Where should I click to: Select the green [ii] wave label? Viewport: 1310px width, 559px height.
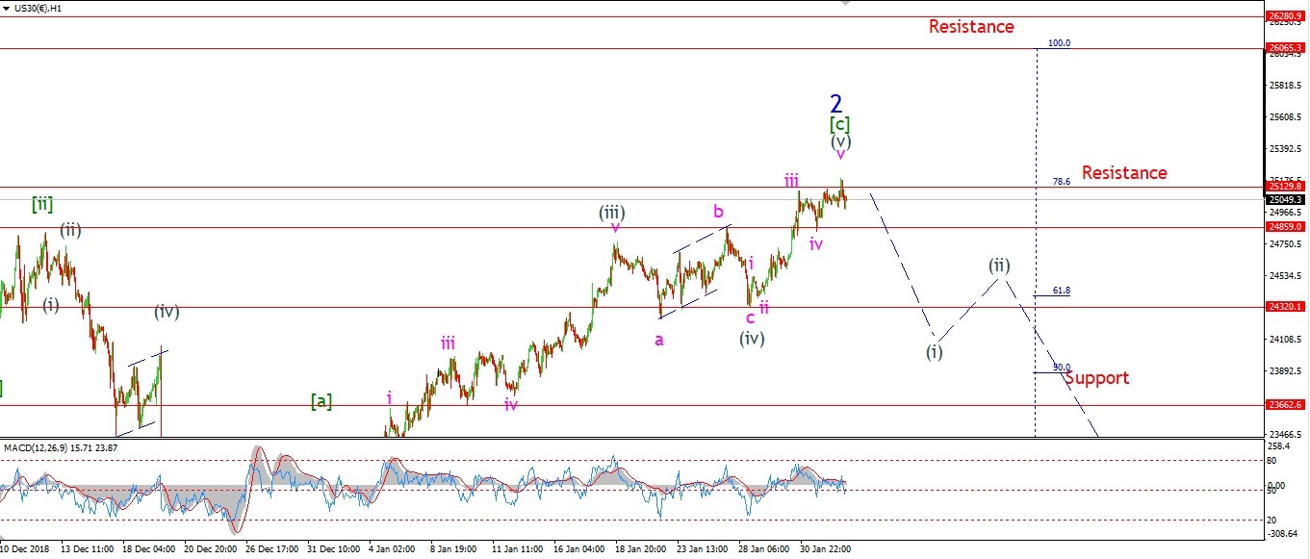pos(41,204)
